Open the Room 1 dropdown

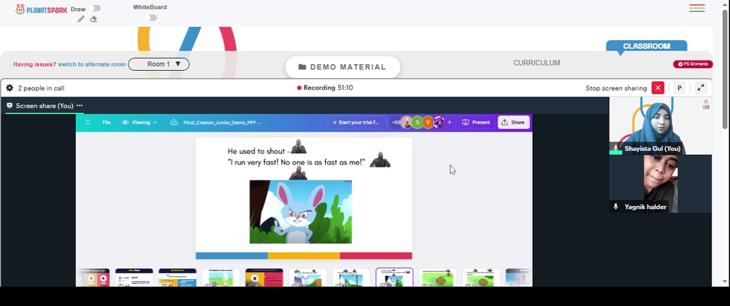158,64
